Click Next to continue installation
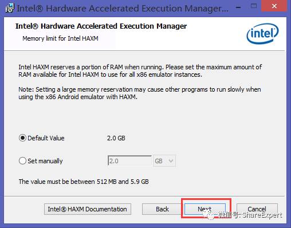The width and height of the screenshot is (291, 228). pyautogui.click(x=205, y=209)
